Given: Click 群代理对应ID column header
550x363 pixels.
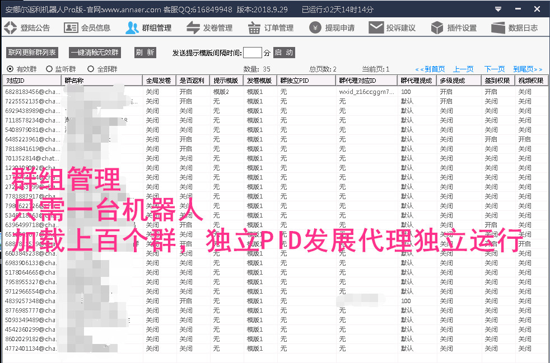Looking at the screenshot, I should [366, 81].
